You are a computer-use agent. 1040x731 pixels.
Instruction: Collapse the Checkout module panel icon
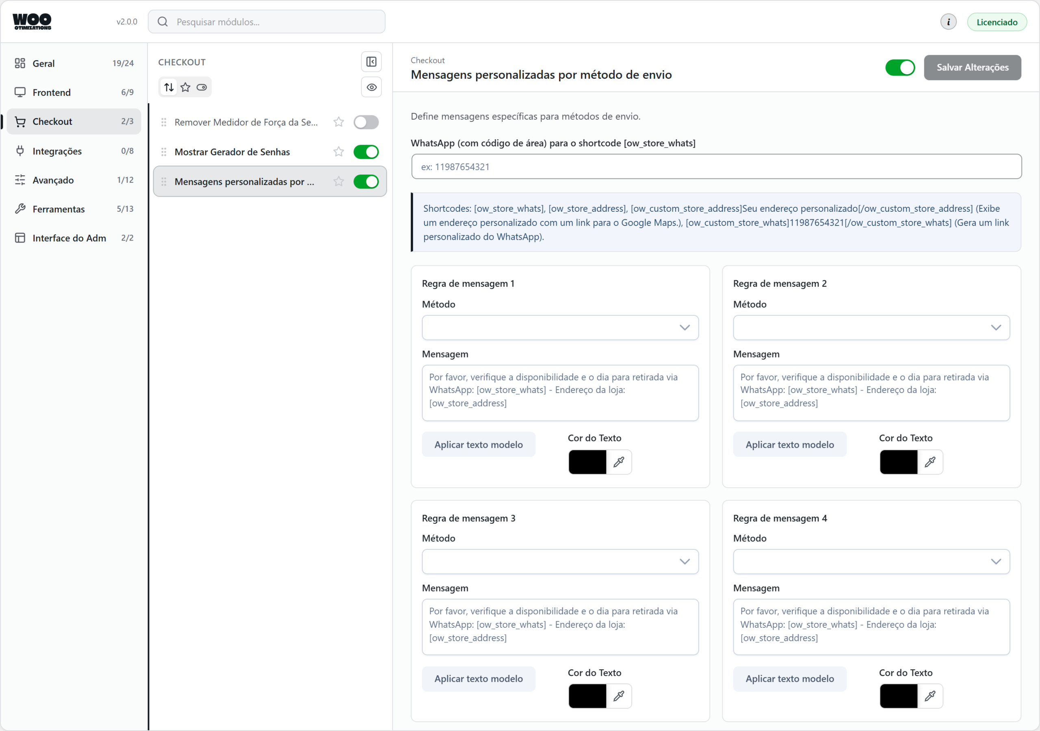[371, 62]
